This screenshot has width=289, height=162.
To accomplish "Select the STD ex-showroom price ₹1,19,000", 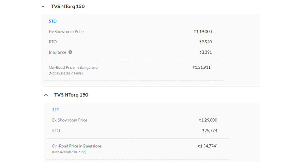I will 203,32.
